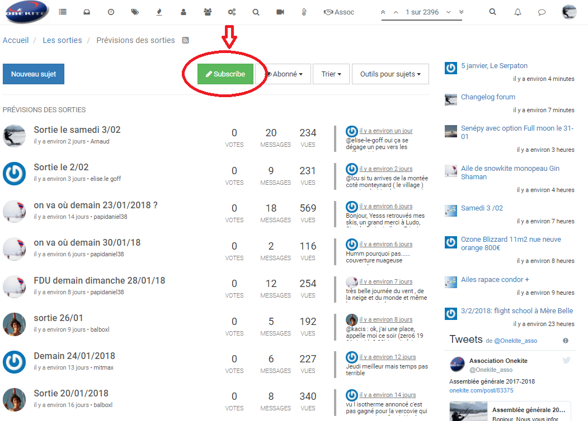This screenshot has height=421, width=588.
Task: Open topic Demain 24/01/2018
Action: pos(74,356)
